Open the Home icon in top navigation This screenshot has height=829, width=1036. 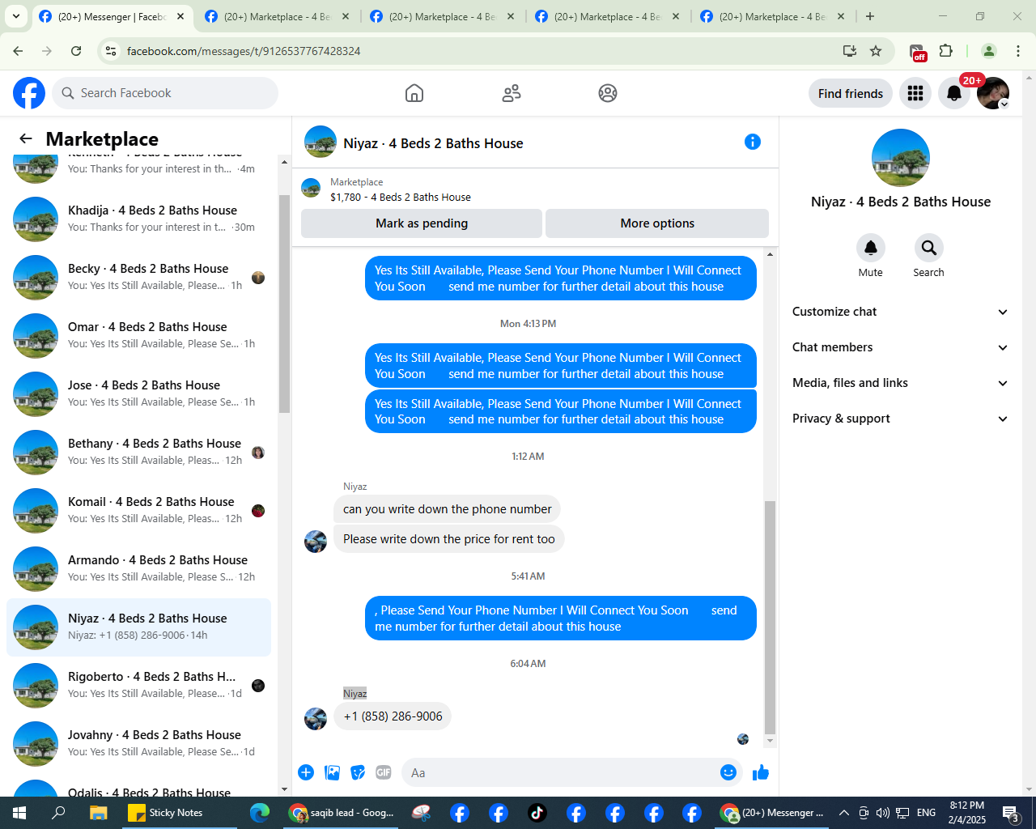(x=414, y=93)
